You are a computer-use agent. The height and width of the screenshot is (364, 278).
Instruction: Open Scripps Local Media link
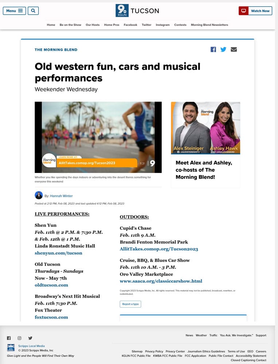(31, 346)
